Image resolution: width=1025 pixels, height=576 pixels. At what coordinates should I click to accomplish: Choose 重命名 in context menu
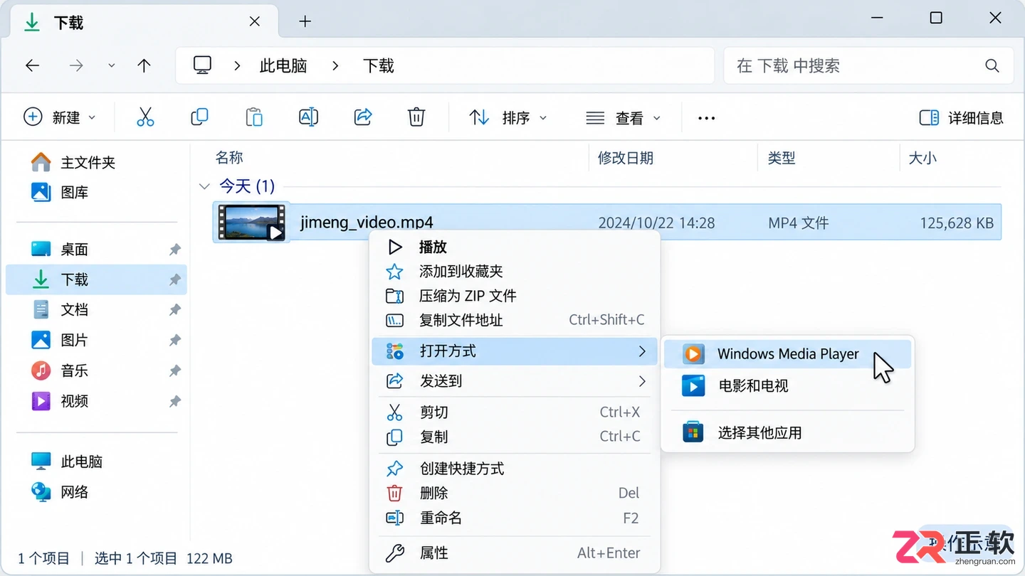tap(515, 518)
